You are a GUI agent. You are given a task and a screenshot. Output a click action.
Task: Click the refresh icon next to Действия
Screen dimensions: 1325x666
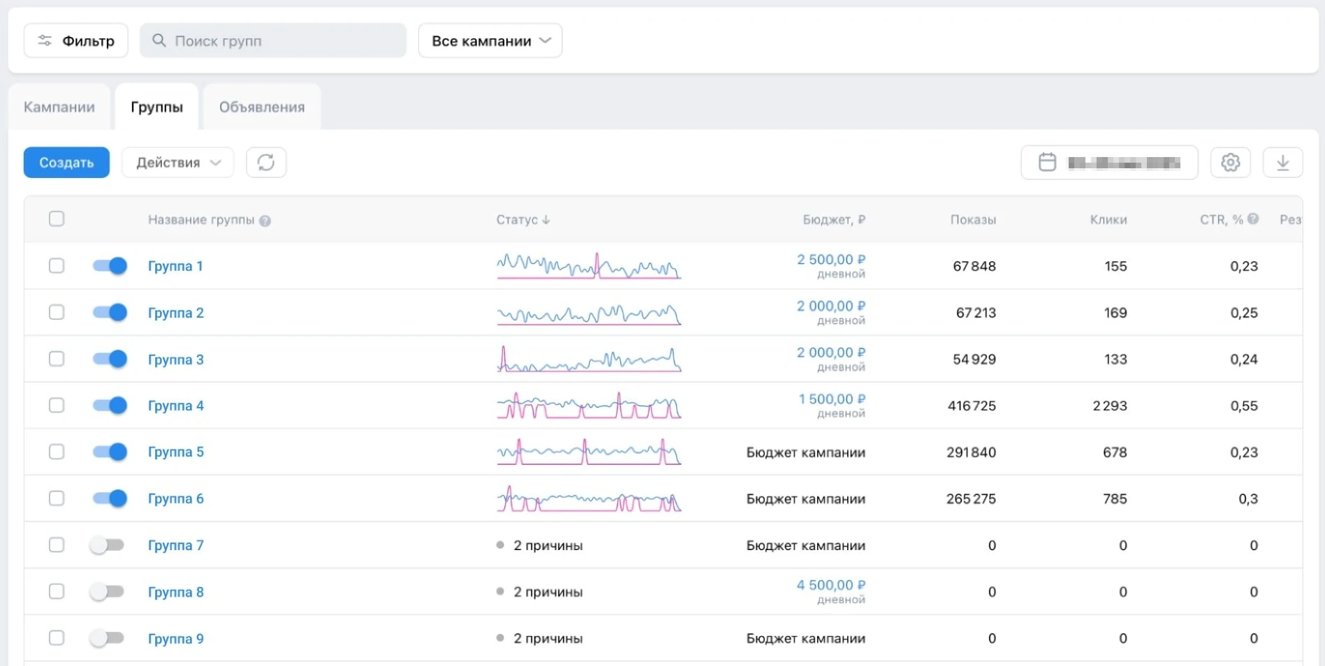[266, 163]
